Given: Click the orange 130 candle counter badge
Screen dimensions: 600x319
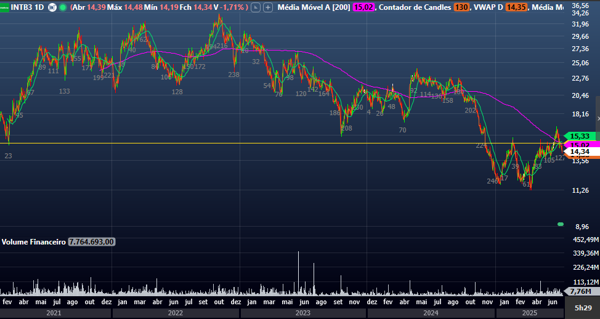Looking at the screenshot, I should (x=460, y=7).
